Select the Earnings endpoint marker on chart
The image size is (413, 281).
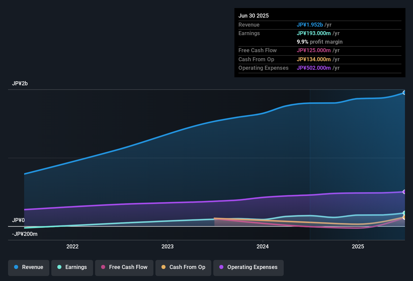[404, 213]
